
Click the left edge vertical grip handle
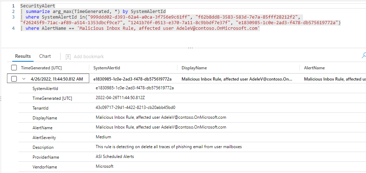[1, 99]
